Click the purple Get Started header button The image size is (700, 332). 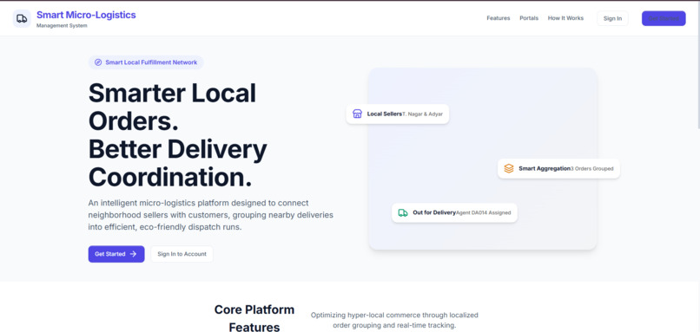(664, 18)
